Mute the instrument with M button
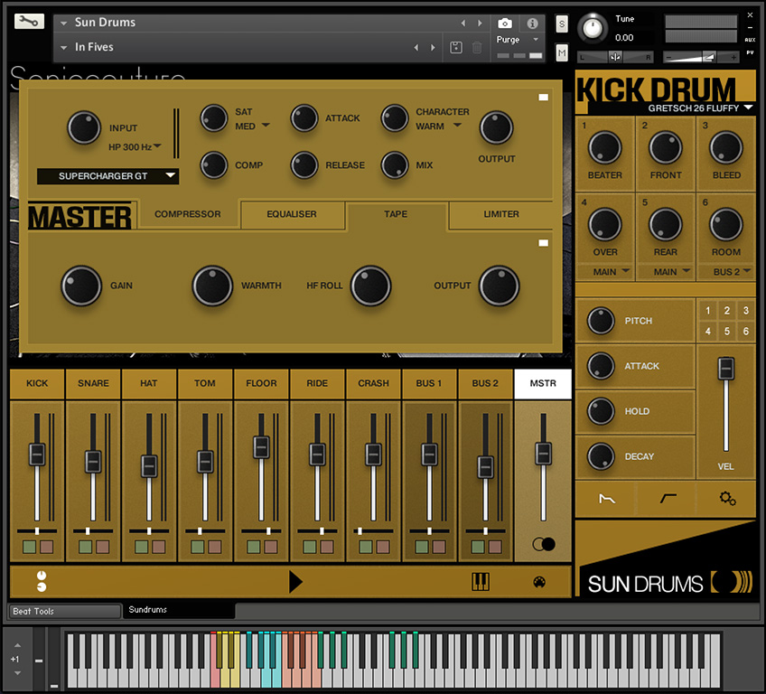This screenshot has width=766, height=694. click(x=562, y=52)
